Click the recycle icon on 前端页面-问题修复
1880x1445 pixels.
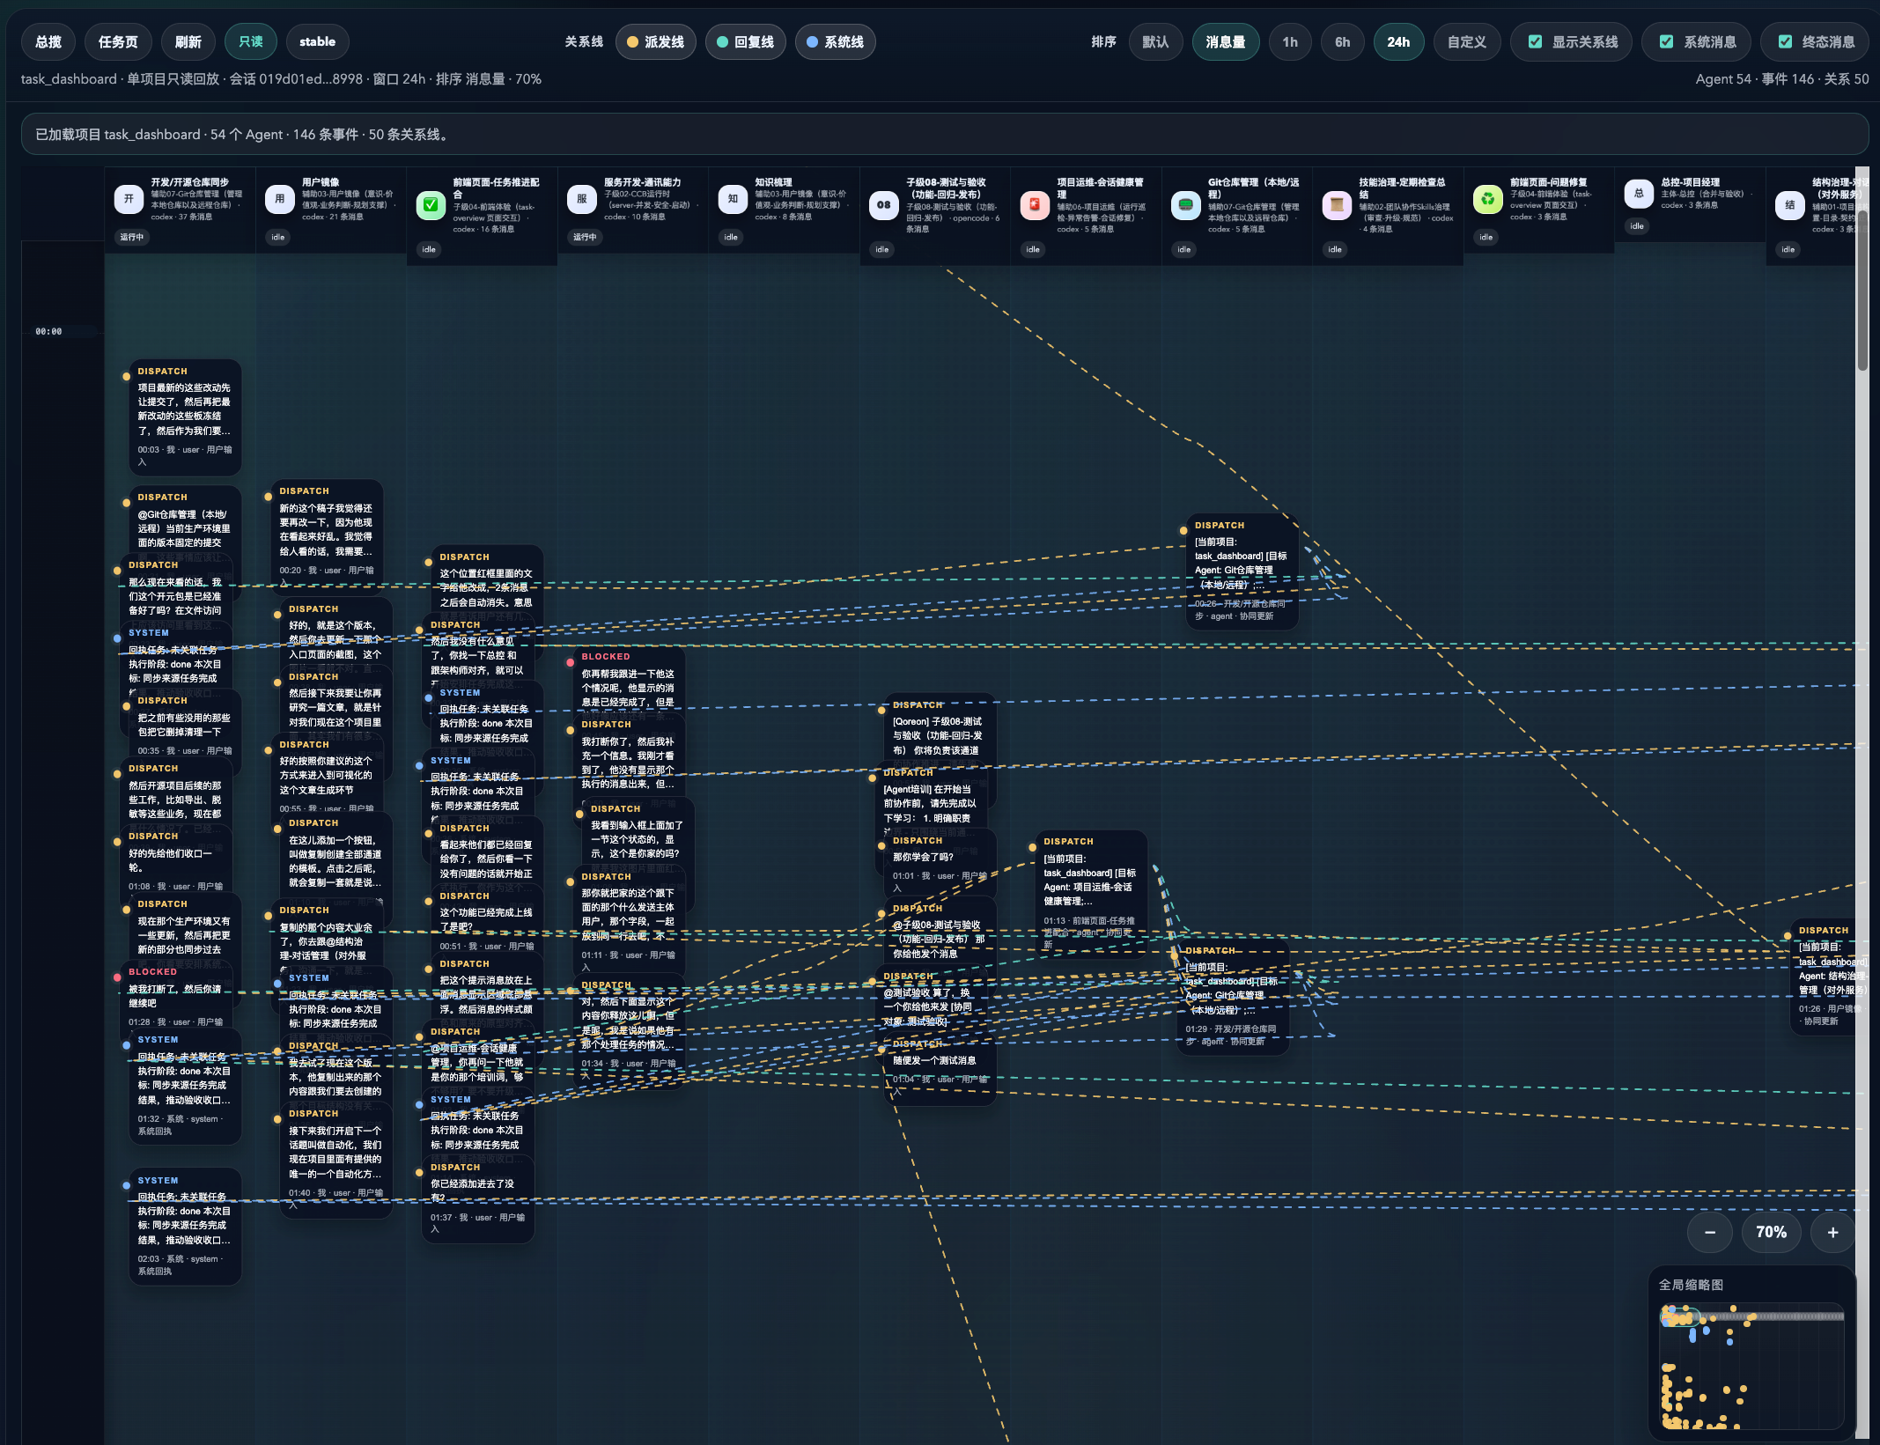[x=1487, y=200]
